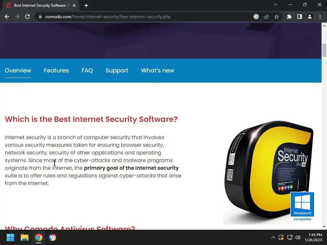Open the Chrome three-dot menu
Screen dimensions: 327x245
[320, 17]
